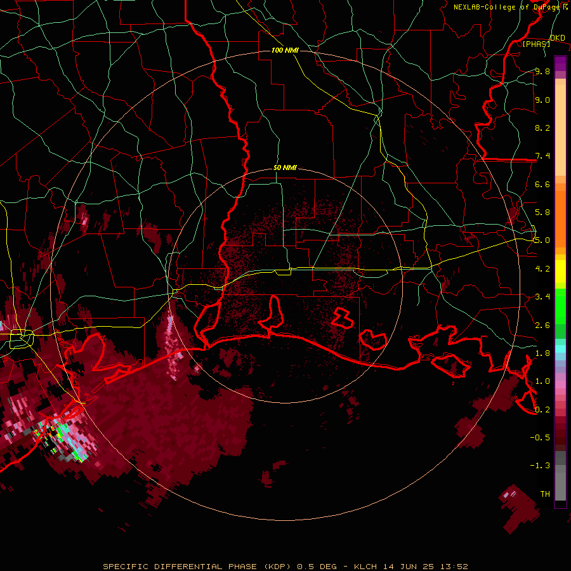This screenshot has height=571, width=571.
Task: Click the "[PHAS]" unit label
Action: click(x=536, y=44)
